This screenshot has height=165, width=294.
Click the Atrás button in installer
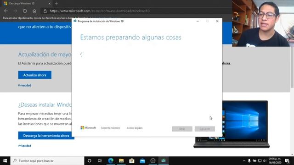pyautogui.click(x=182, y=129)
